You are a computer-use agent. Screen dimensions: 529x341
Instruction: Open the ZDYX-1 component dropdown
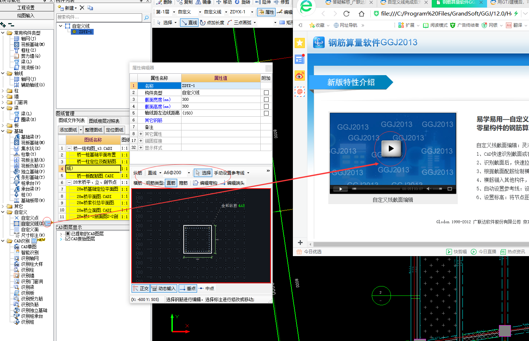[252, 12]
